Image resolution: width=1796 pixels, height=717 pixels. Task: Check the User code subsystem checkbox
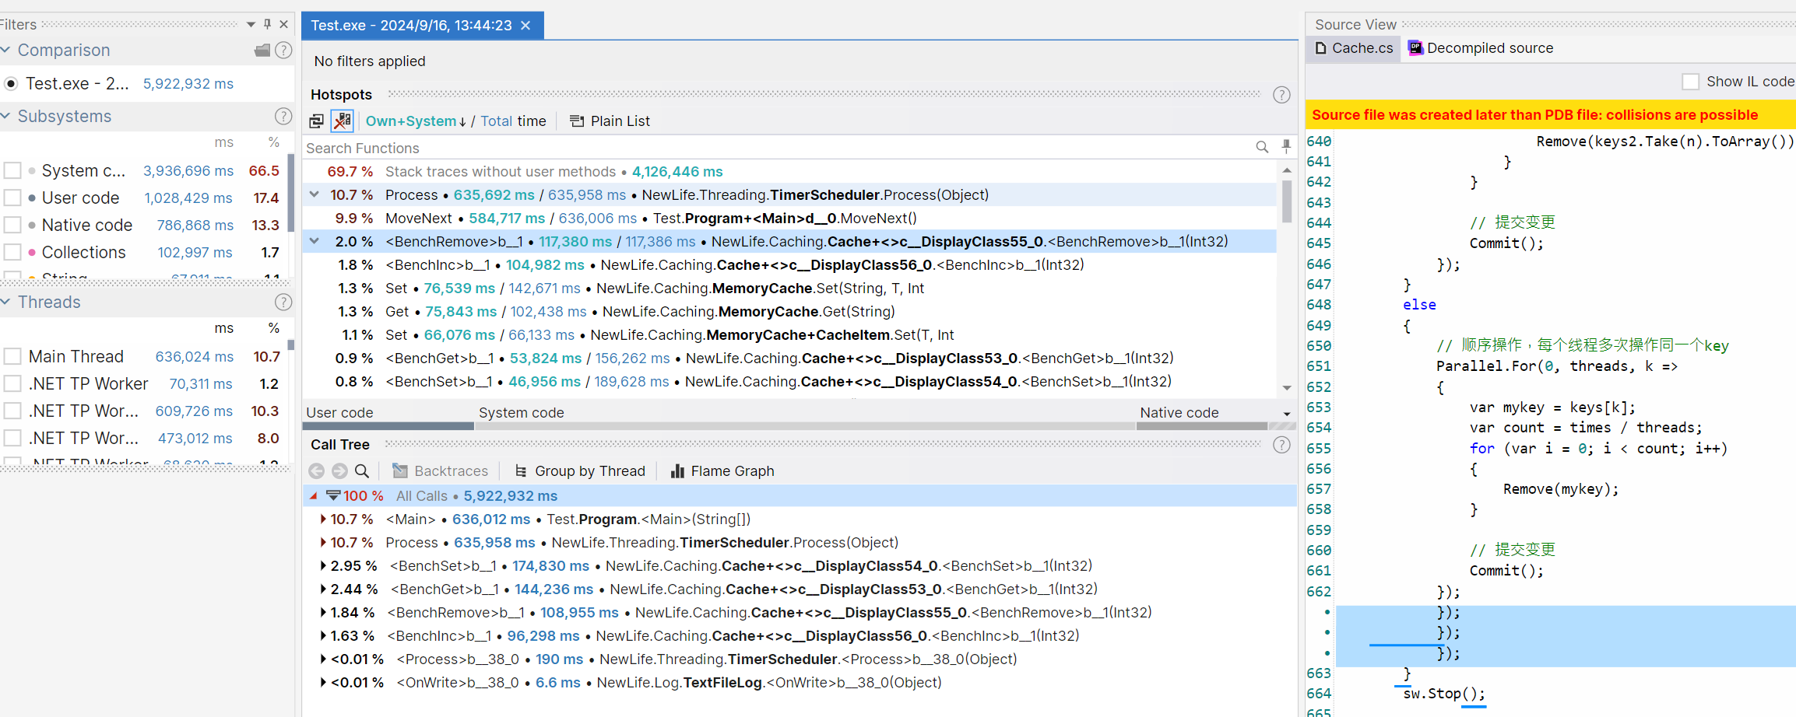12,198
